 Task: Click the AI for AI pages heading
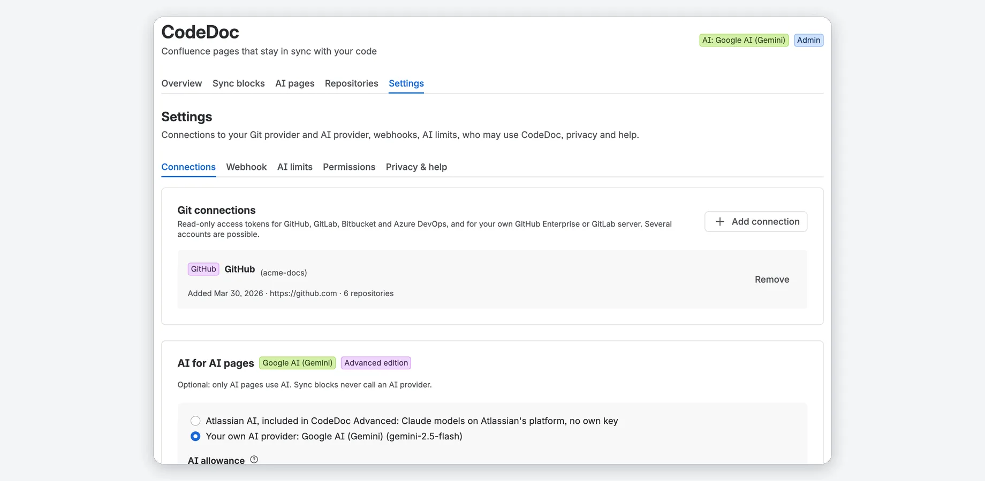[x=216, y=363]
